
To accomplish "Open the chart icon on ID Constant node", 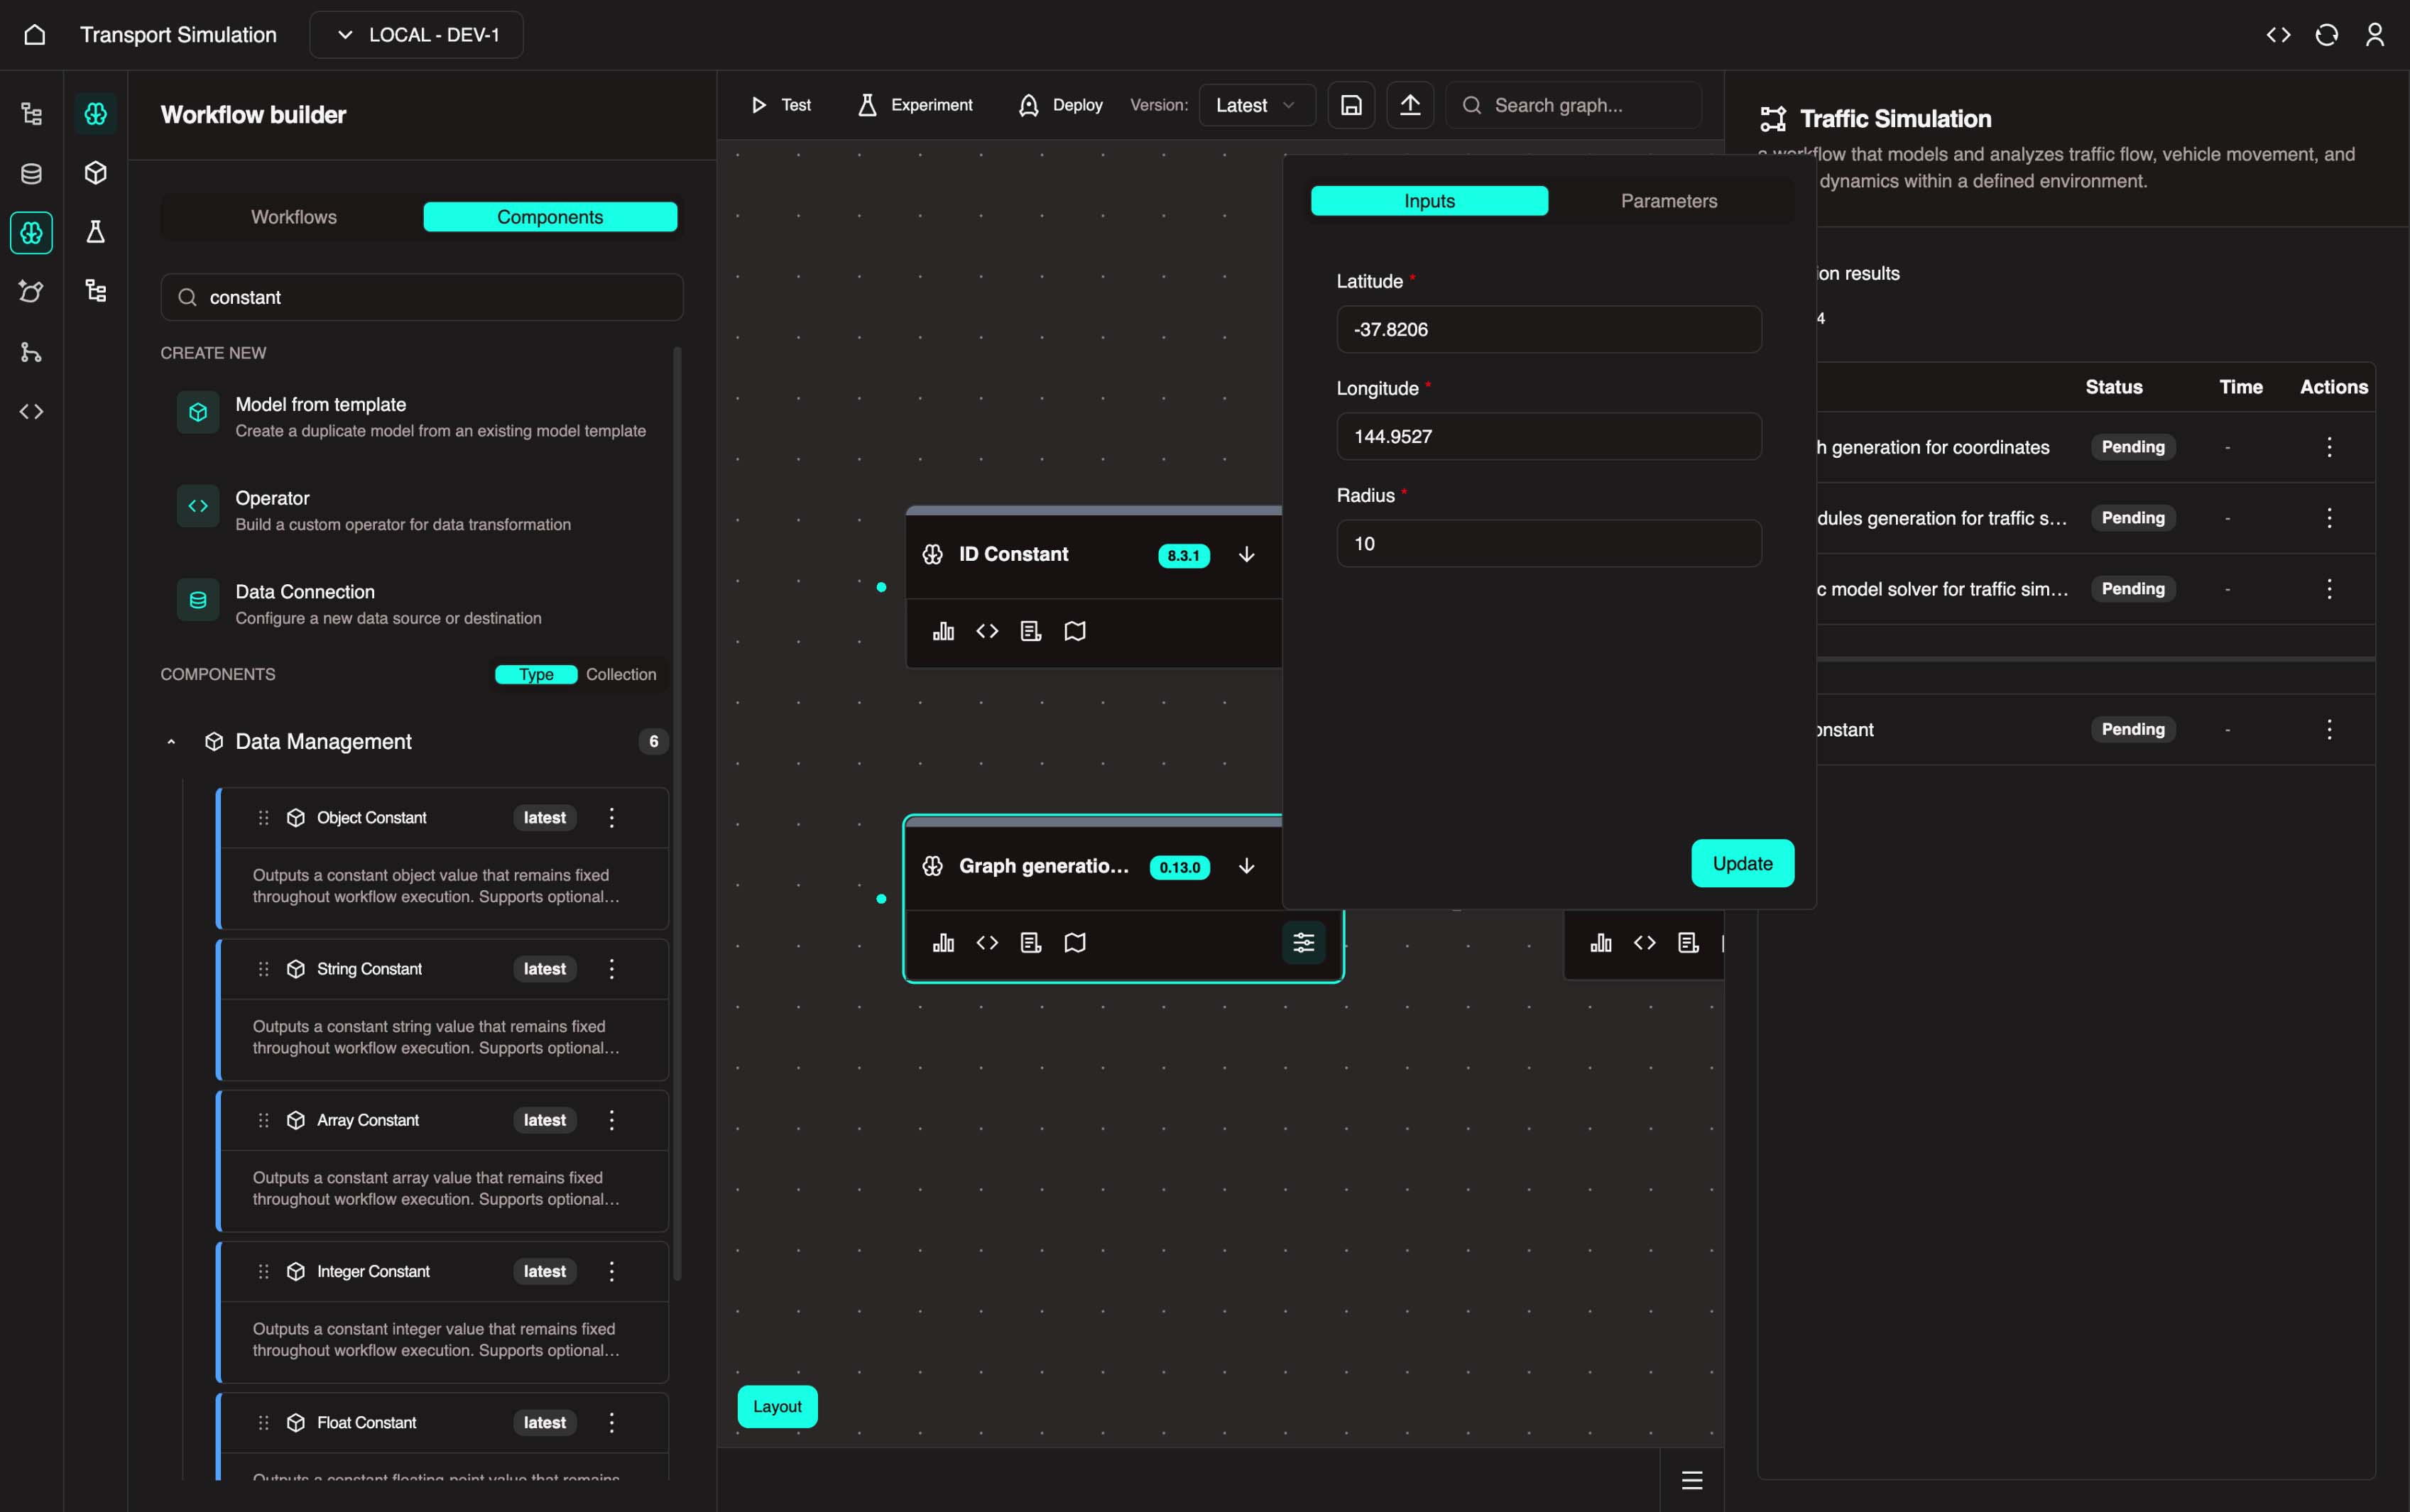I will pyautogui.click(x=943, y=631).
